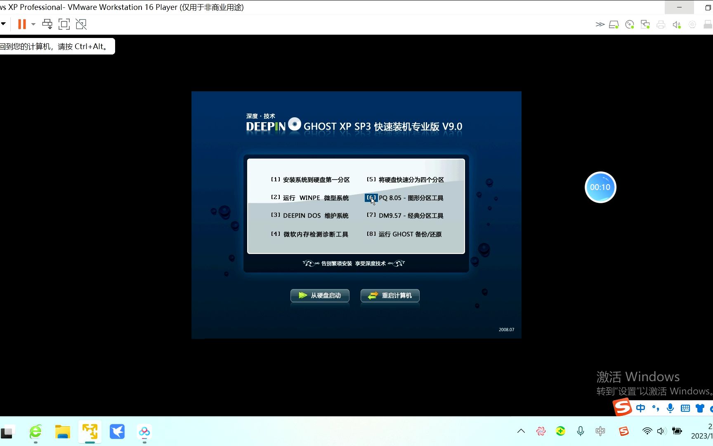Select option 5 split disk into four partitions

(x=406, y=180)
